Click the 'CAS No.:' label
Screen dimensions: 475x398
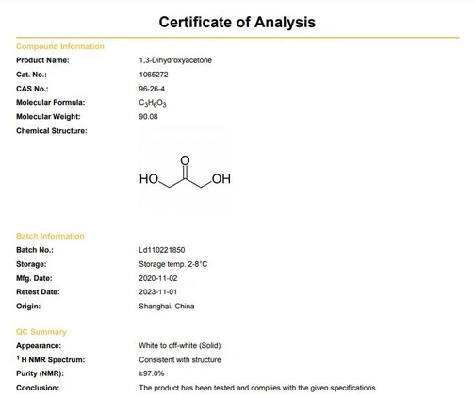click(x=32, y=89)
